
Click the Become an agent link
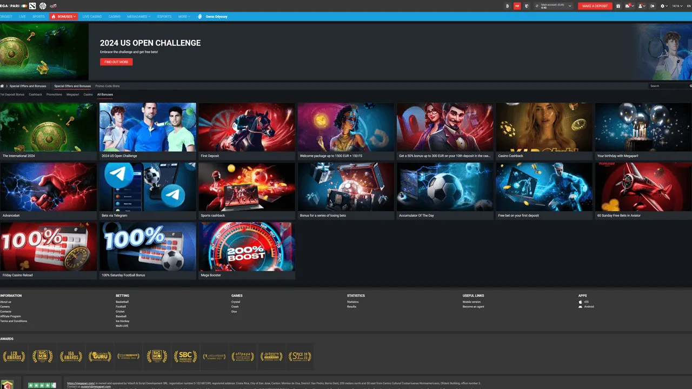(x=474, y=306)
